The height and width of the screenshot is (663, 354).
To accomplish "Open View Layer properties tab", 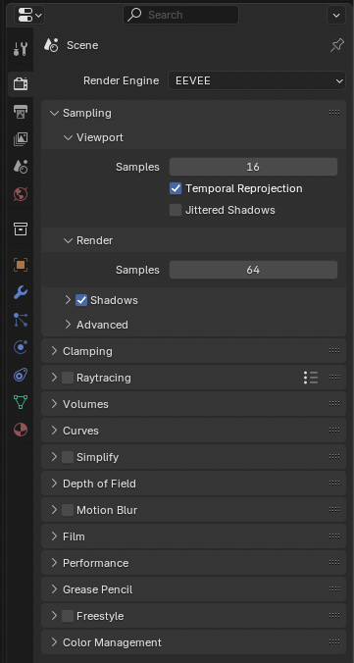I will (21, 139).
